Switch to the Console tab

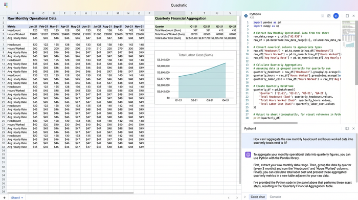pos(275,197)
